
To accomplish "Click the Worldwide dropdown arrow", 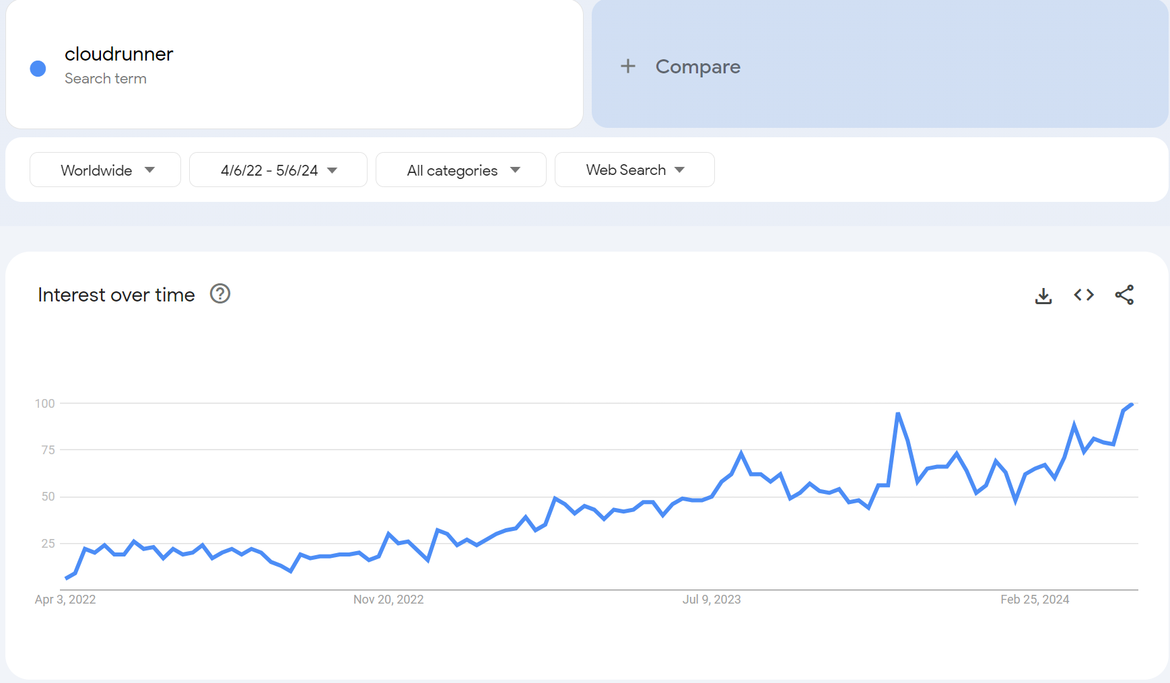I will click(149, 170).
